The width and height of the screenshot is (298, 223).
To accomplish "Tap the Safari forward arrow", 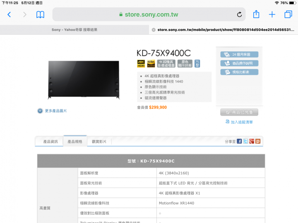I will (x=25, y=14).
